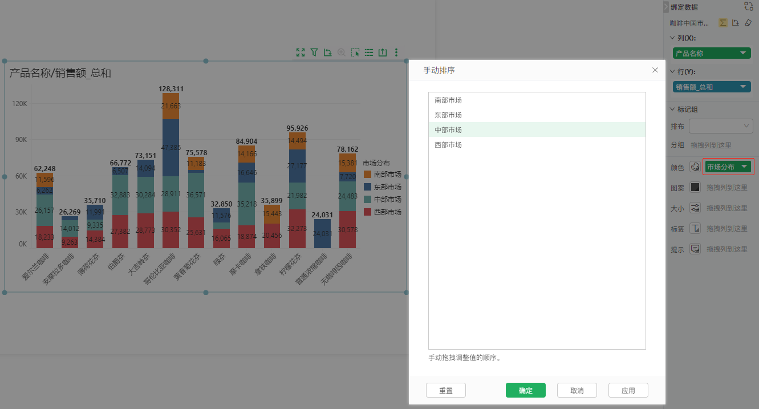Select 南部市场 in the sort list
Viewport: 759px width, 409px height.
[x=537, y=100]
